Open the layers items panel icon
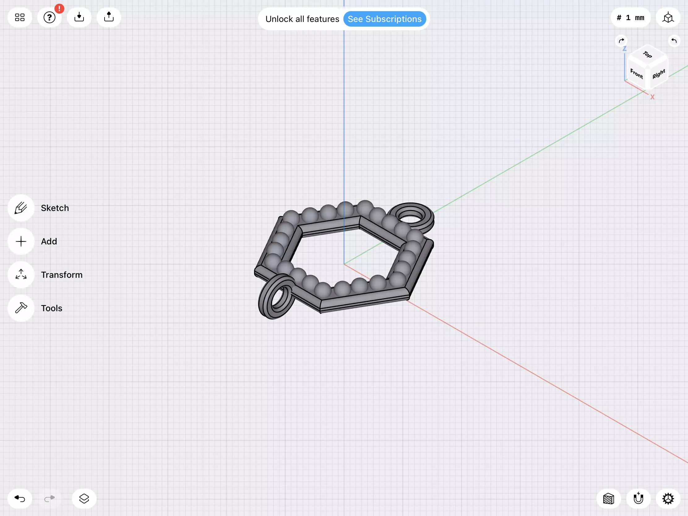The image size is (688, 516). [x=84, y=499]
